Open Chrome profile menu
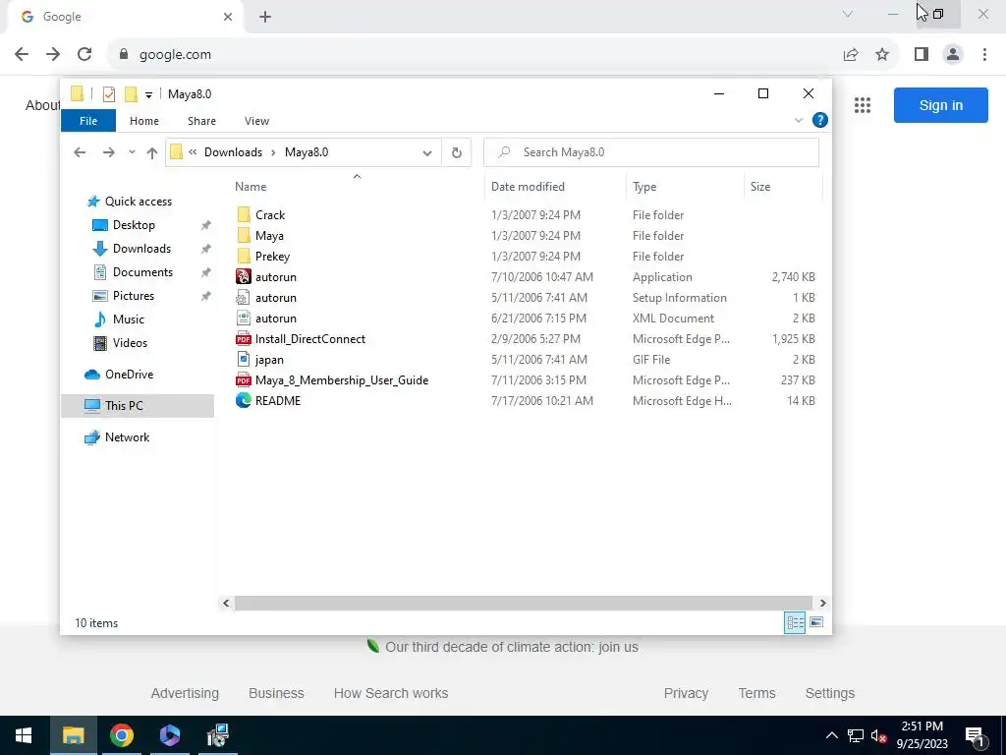This screenshot has width=1006, height=755. pos(953,55)
